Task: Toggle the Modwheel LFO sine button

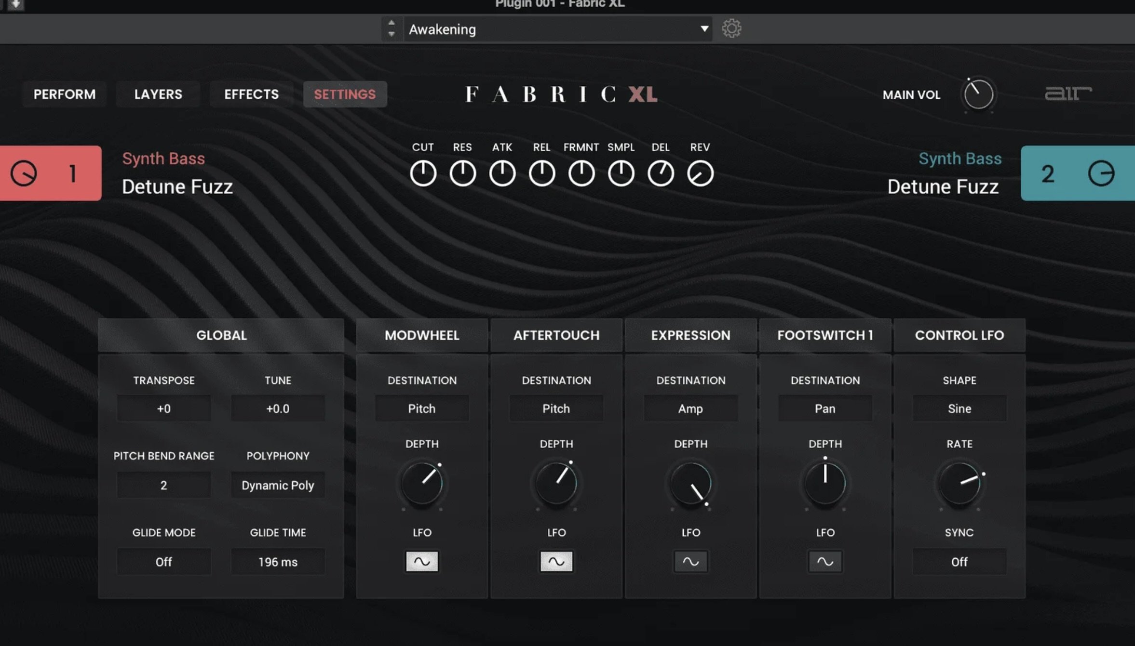Action: click(422, 561)
